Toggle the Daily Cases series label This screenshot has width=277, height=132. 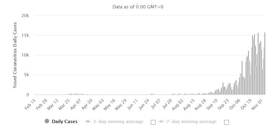64,122
